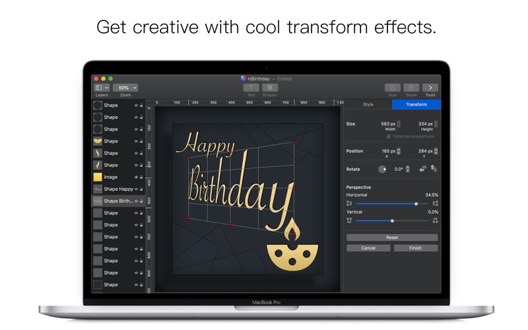Click the document icon beside HBirthday title

pos(244,79)
